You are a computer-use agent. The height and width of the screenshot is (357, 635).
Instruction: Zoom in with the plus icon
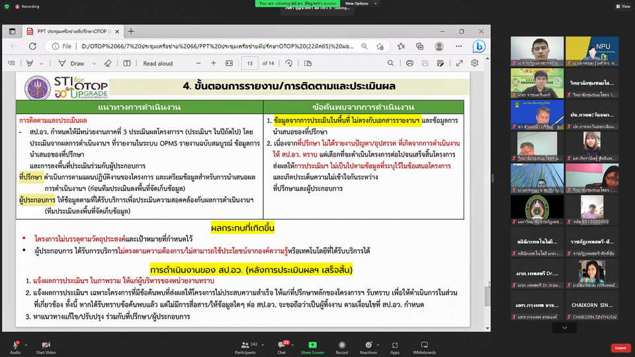tap(214, 63)
